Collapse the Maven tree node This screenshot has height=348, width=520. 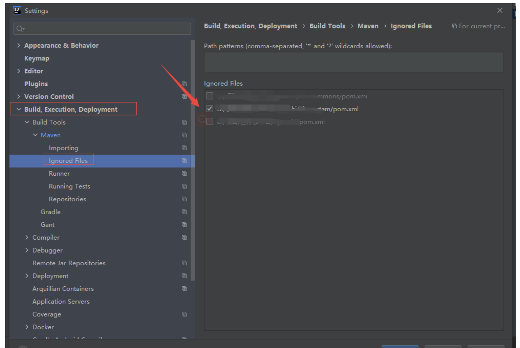[x=35, y=135]
